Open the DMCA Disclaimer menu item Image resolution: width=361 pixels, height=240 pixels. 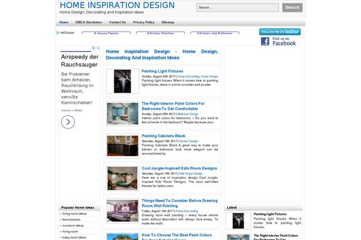coord(88,22)
